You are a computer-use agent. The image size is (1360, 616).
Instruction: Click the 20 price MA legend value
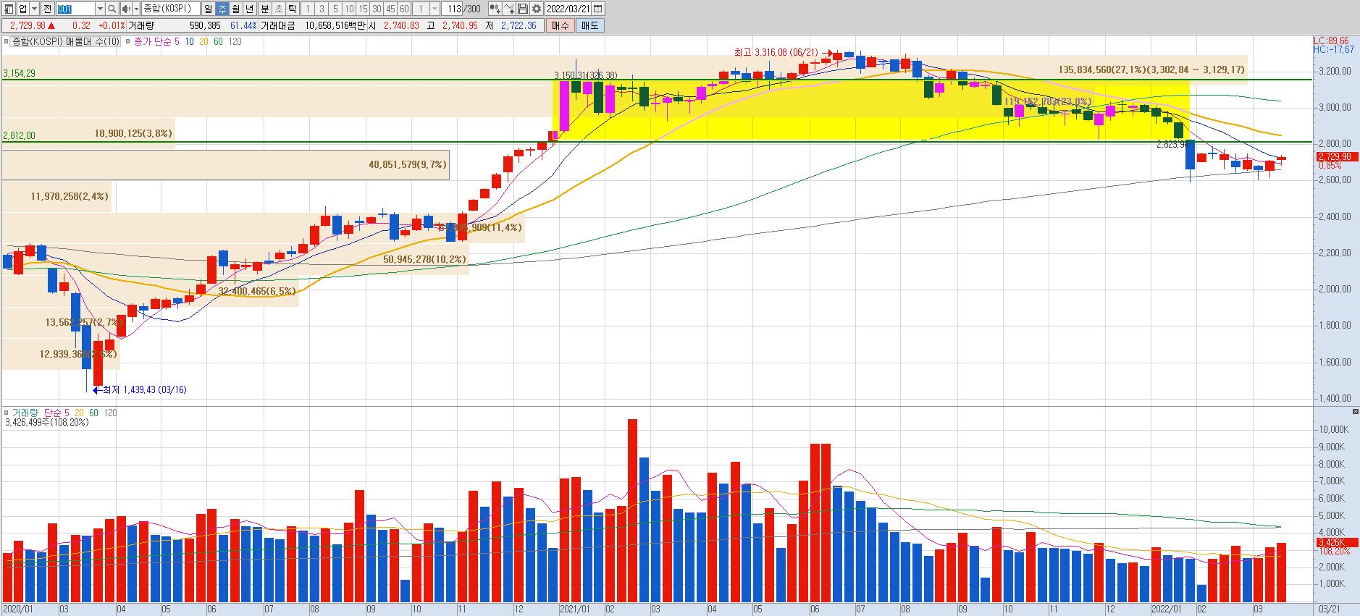pyautogui.click(x=203, y=42)
